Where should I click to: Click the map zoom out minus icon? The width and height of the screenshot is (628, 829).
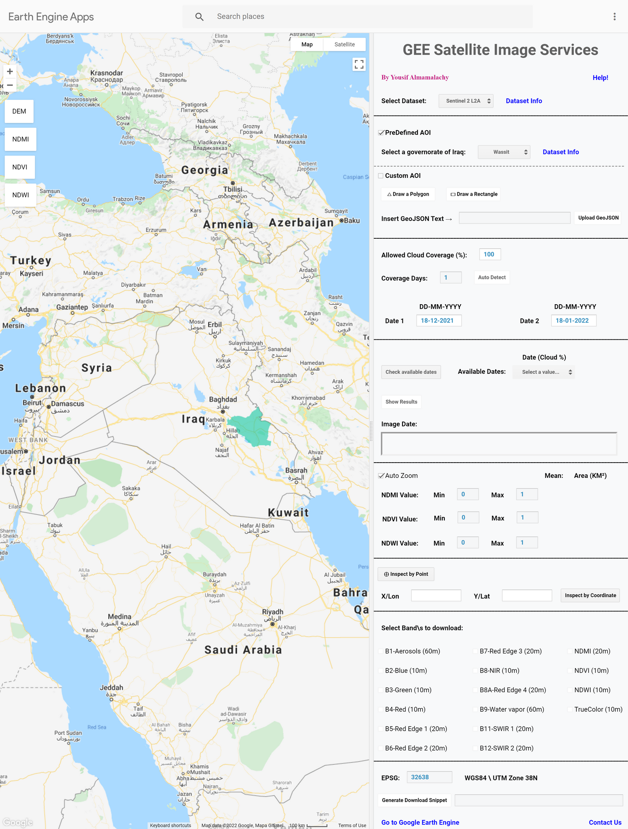10,85
